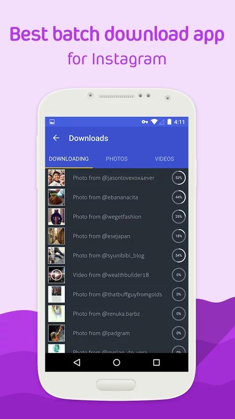Open thumbnail of jasonlovexox4ever photo
This screenshot has width=235, height=419.
coord(56,178)
